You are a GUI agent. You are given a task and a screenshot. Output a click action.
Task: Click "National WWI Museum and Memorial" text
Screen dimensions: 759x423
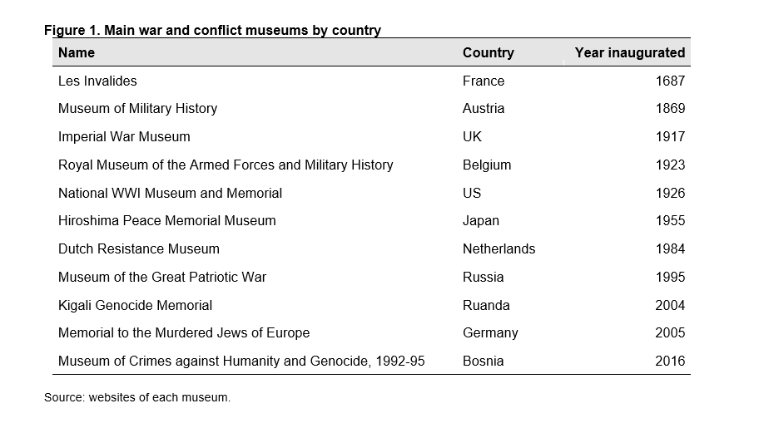click(x=170, y=193)
